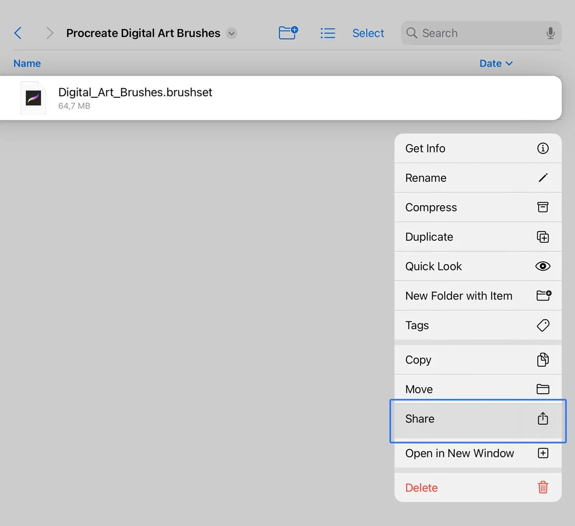Choose Tags in the context menu
The image size is (575, 526).
coord(478,325)
